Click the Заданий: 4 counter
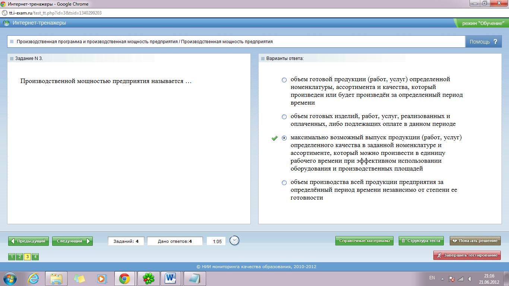This screenshot has height=286, width=509. pyautogui.click(x=127, y=241)
